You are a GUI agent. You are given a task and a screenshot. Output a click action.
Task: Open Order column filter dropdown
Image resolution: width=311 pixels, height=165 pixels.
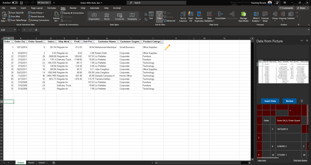[12, 42]
